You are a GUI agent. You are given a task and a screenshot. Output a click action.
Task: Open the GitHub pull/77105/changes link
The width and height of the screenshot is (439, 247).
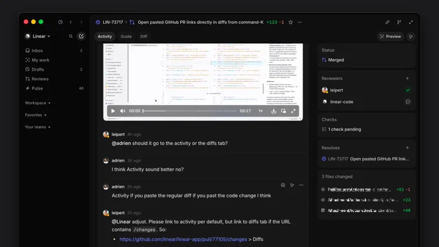(x=183, y=239)
